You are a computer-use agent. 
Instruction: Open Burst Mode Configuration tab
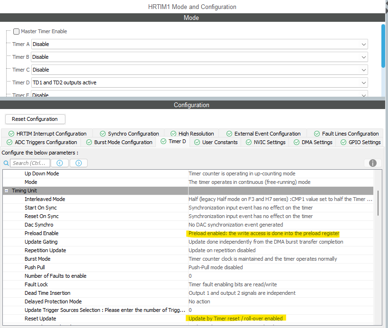(x=119, y=142)
